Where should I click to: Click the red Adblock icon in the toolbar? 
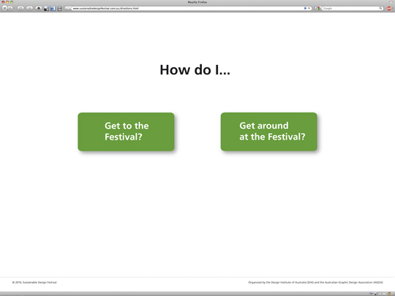point(389,9)
